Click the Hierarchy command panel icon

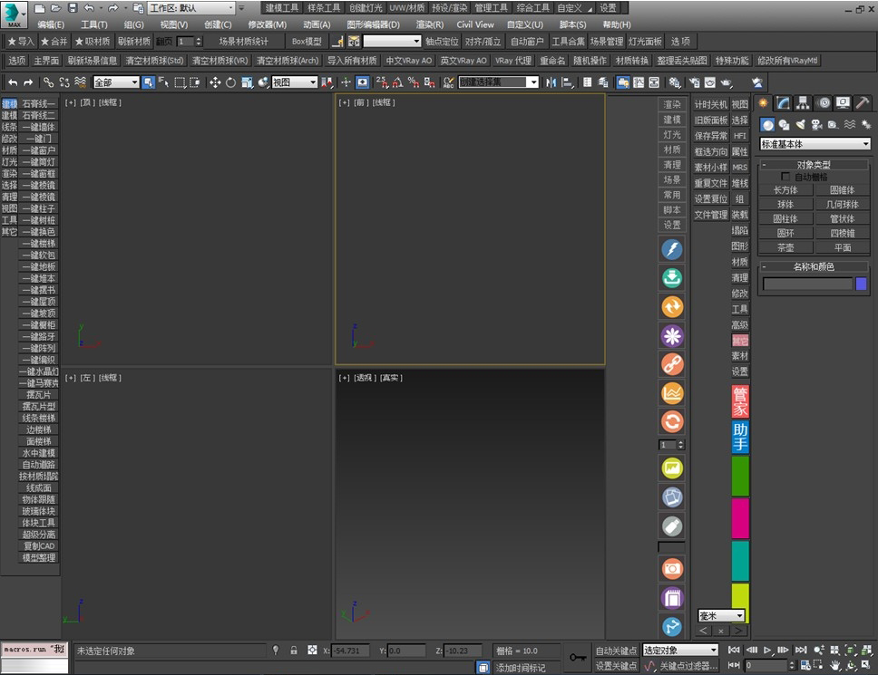[803, 103]
